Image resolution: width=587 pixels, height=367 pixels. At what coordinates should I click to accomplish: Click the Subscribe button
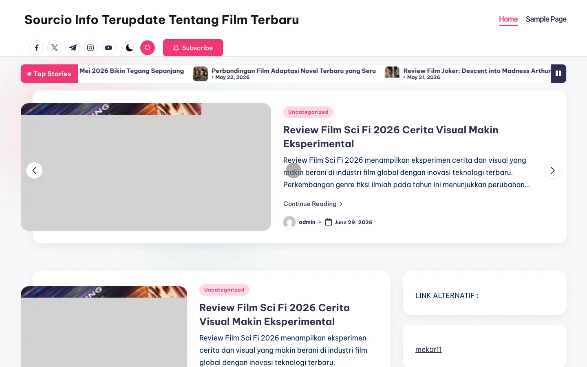tap(193, 48)
